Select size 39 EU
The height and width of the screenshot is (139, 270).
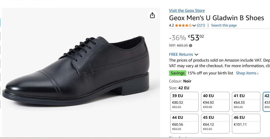click(x=184, y=102)
